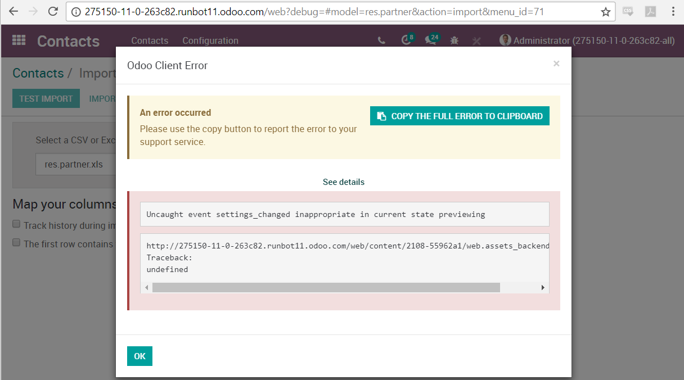This screenshot has width=684, height=380.
Task: Copy the full error to clipboard
Action: tap(460, 115)
